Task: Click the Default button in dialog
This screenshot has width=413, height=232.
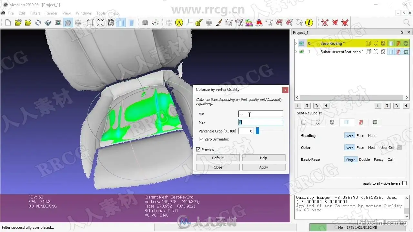Action: click(x=218, y=158)
